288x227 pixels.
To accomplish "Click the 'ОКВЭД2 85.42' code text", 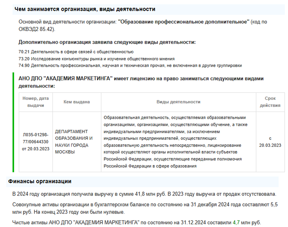I will tap(36, 29).
